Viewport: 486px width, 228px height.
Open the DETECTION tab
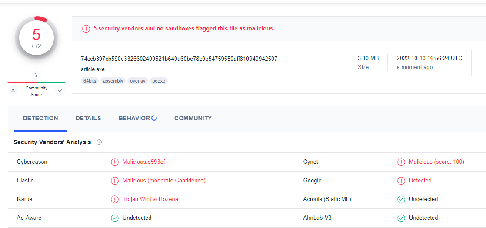40,118
